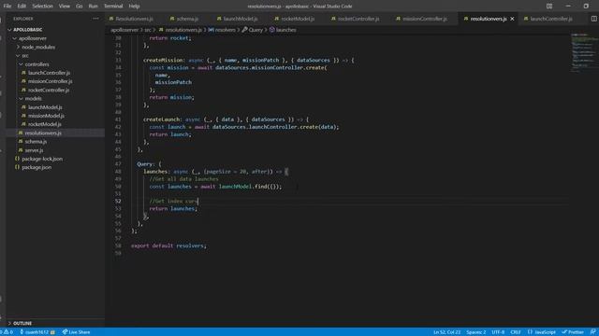Switch to the launchModel.js tab

tap(241, 19)
